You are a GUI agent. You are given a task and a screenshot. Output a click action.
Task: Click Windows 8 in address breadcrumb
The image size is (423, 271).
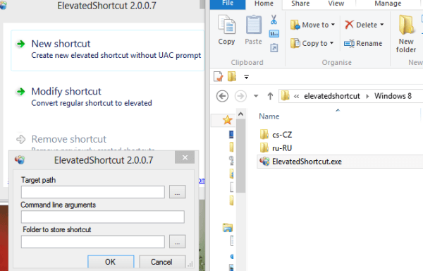tap(393, 96)
